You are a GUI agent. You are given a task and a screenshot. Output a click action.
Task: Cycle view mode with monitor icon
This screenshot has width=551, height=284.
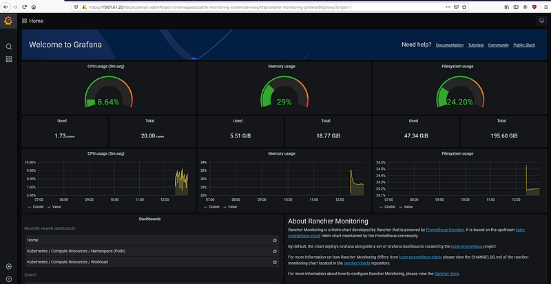(x=541, y=21)
